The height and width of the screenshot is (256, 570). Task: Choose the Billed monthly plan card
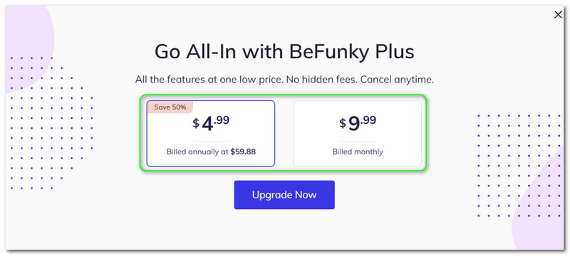[x=358, y=134]
